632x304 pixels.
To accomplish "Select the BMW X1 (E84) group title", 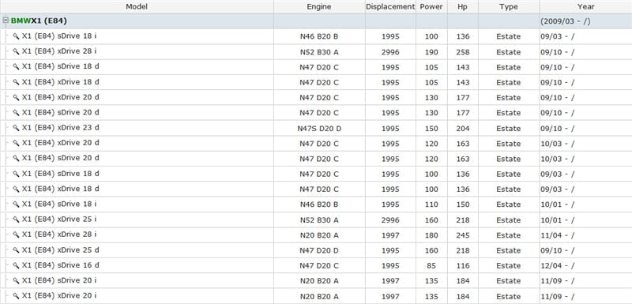I will coord(39,21).
